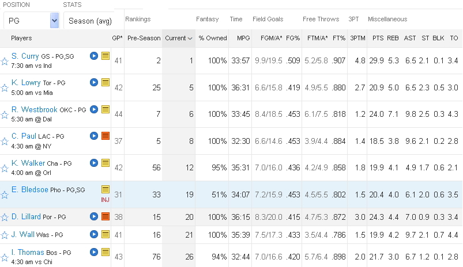Open J. Wall player profile link
The width and height of the screenshot is (463, 267).
pyautogui.click(x=22, y=235)
